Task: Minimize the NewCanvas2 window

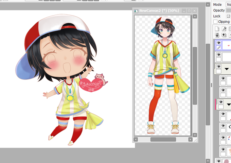Action: pos(184,11)
